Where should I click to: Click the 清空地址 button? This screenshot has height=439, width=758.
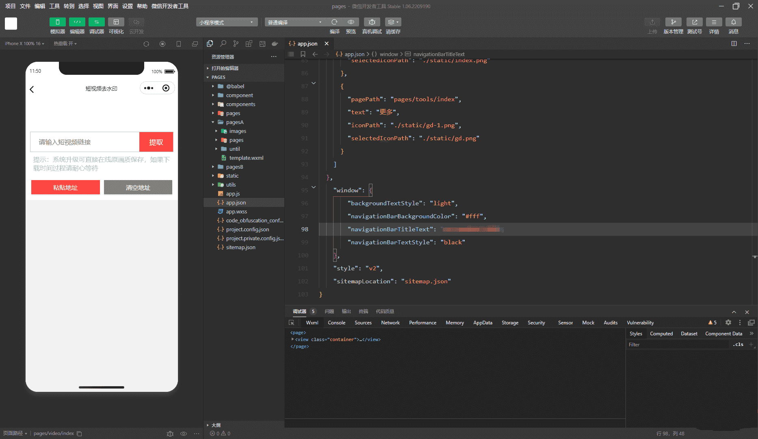click(x=138, y=187)
